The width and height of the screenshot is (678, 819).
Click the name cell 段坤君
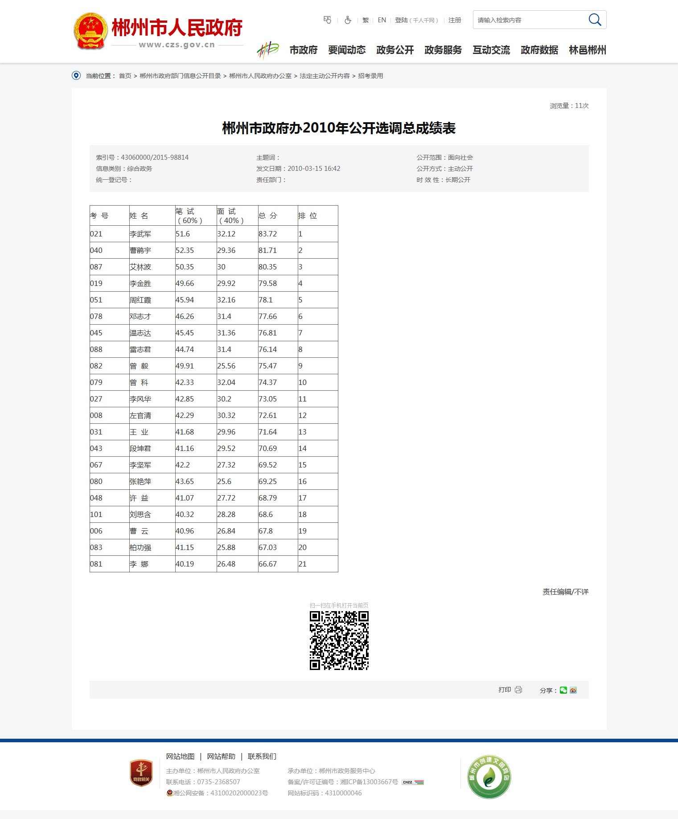[x=140, y=448]
